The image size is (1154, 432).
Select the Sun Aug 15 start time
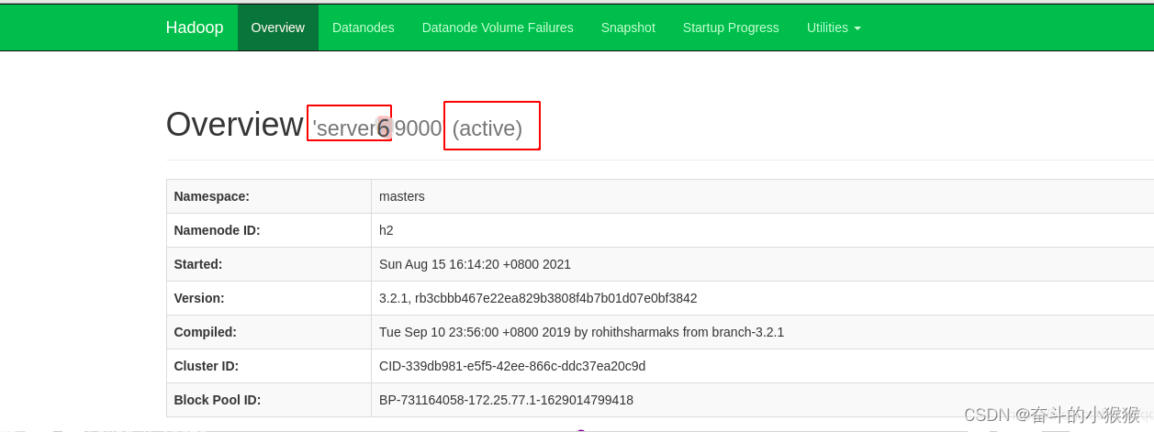(x=475, y=264)
